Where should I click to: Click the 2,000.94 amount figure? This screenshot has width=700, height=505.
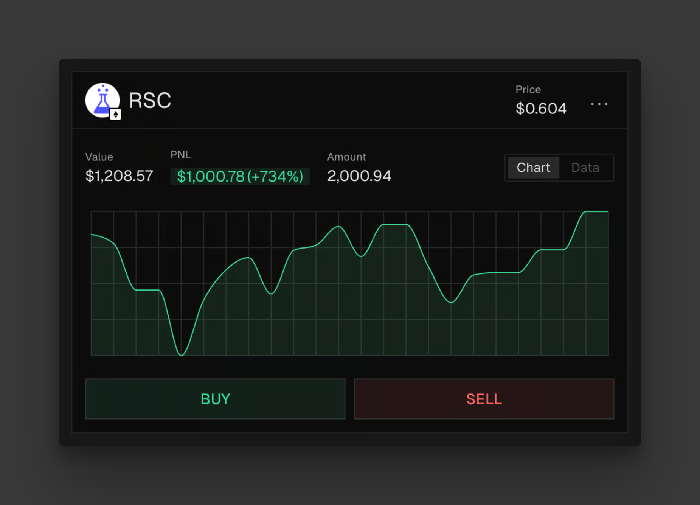click(359, 176)
